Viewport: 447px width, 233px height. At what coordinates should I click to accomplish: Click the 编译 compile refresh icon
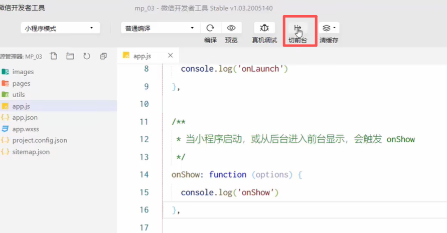coord(210,28)
